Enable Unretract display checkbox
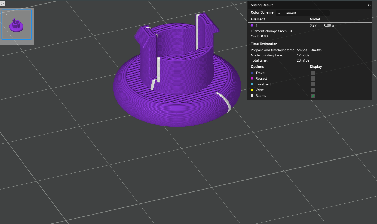The height and width of the screenshot is (224, 377). tap(313, 84)
